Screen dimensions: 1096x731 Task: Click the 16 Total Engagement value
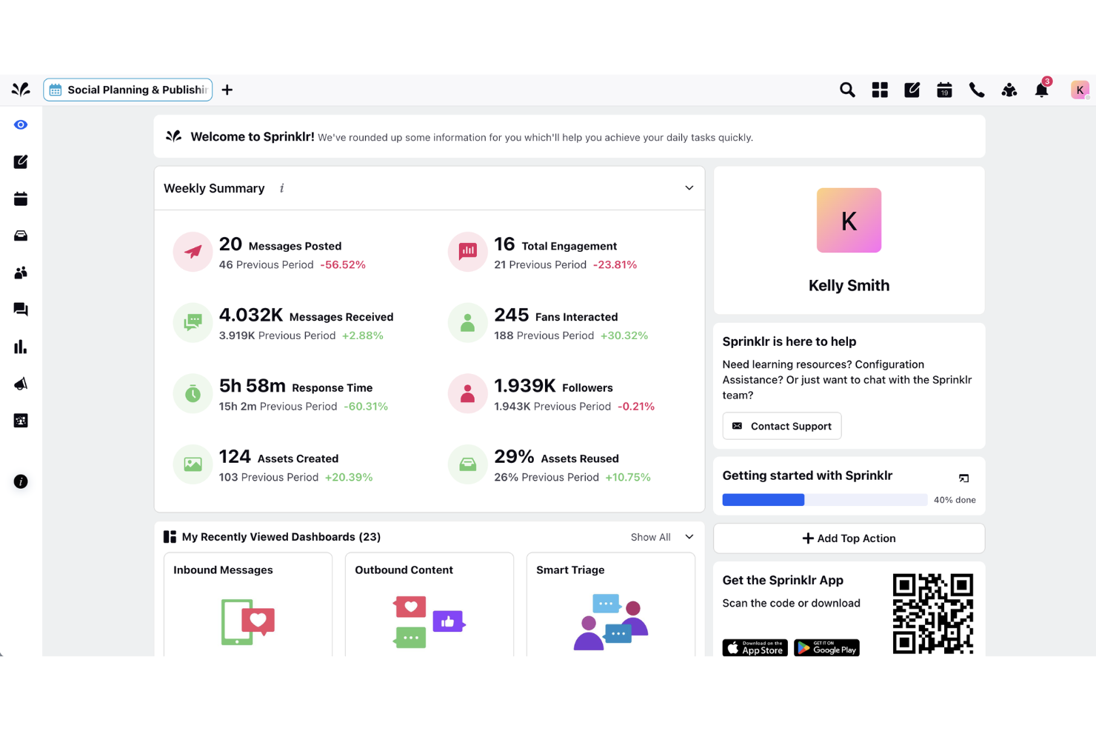click(504, 244)
